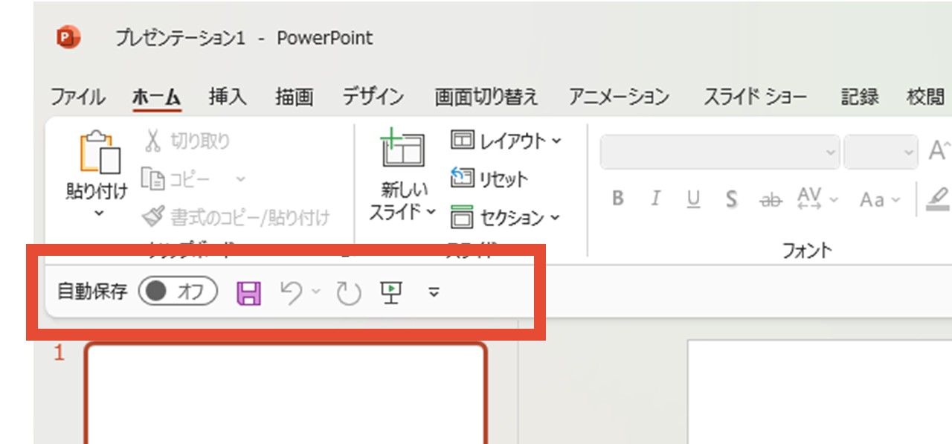Select slide 1 thumbnail
The image size is (952, 444).
click(x=286, y=393)
